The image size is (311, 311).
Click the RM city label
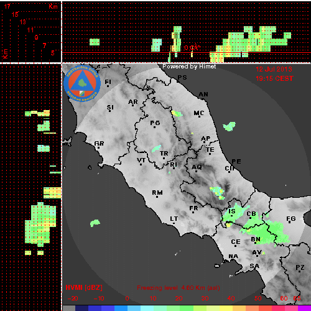coord(157,193)
